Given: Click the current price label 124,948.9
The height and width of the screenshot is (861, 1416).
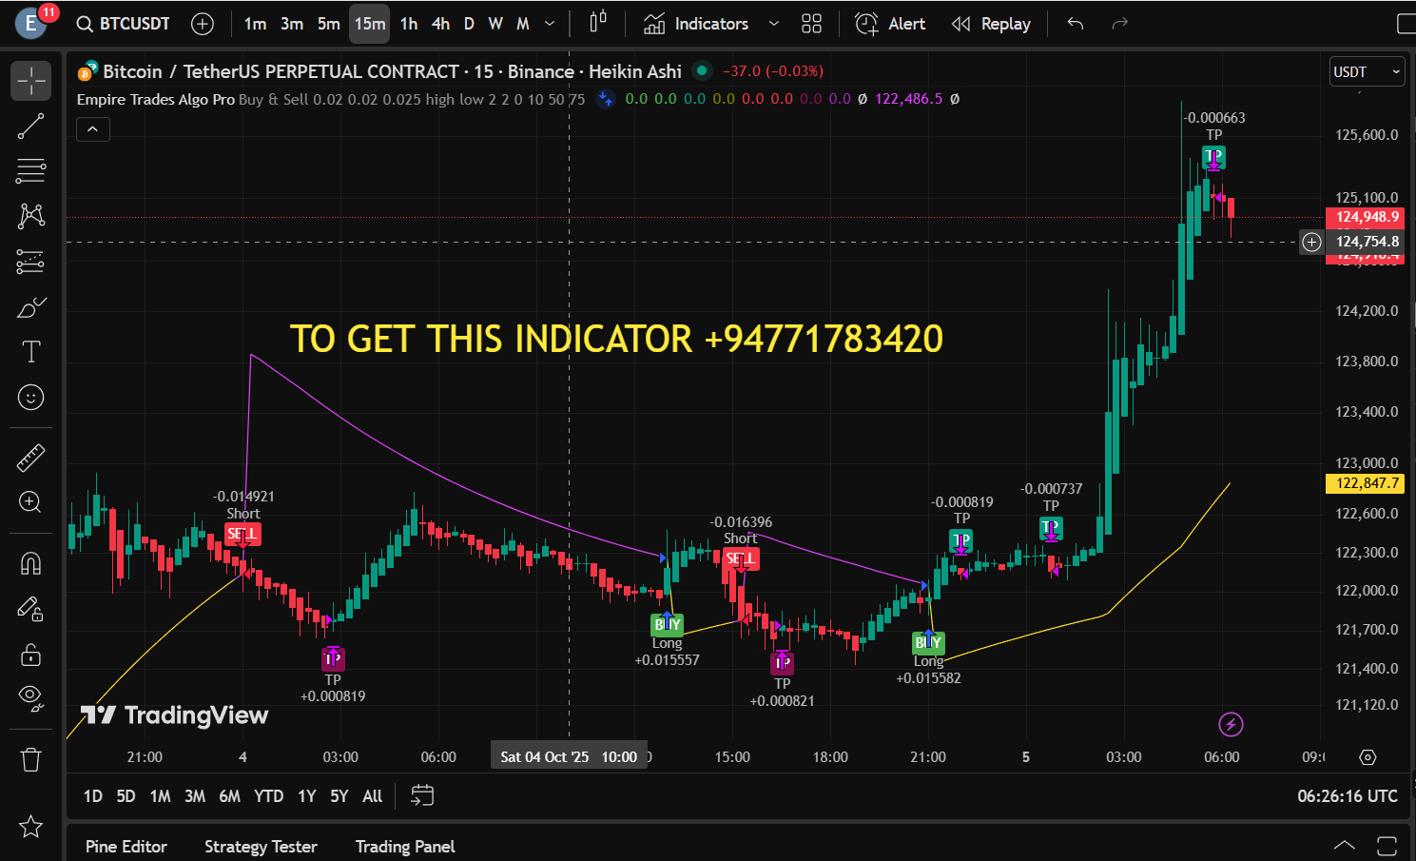Looking at the screenshot, I should 1368,217.
